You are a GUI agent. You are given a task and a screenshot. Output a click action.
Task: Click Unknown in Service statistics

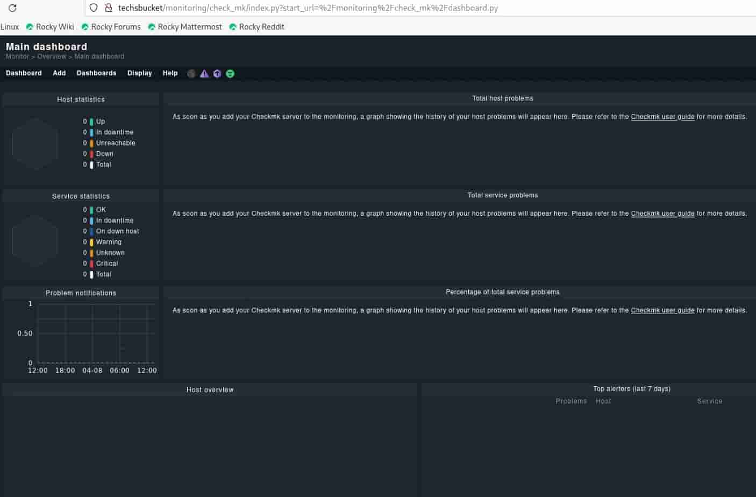tap(110, 253)
